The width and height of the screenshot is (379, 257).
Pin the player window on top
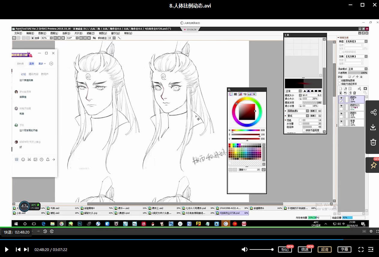[x=373, y=165]
